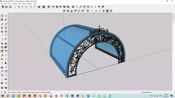Choose the Rotate tool
175x98 pixels.
2,47
